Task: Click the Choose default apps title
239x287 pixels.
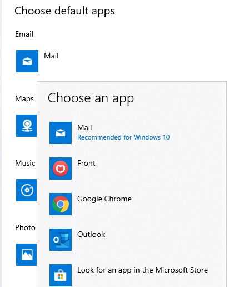Action: pos(64,11)
